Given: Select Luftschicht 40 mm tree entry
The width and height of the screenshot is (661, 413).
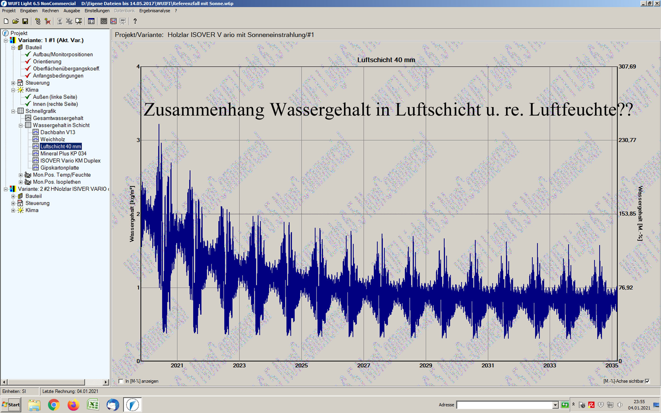Looking at the screenshot, I should (61, 146).
